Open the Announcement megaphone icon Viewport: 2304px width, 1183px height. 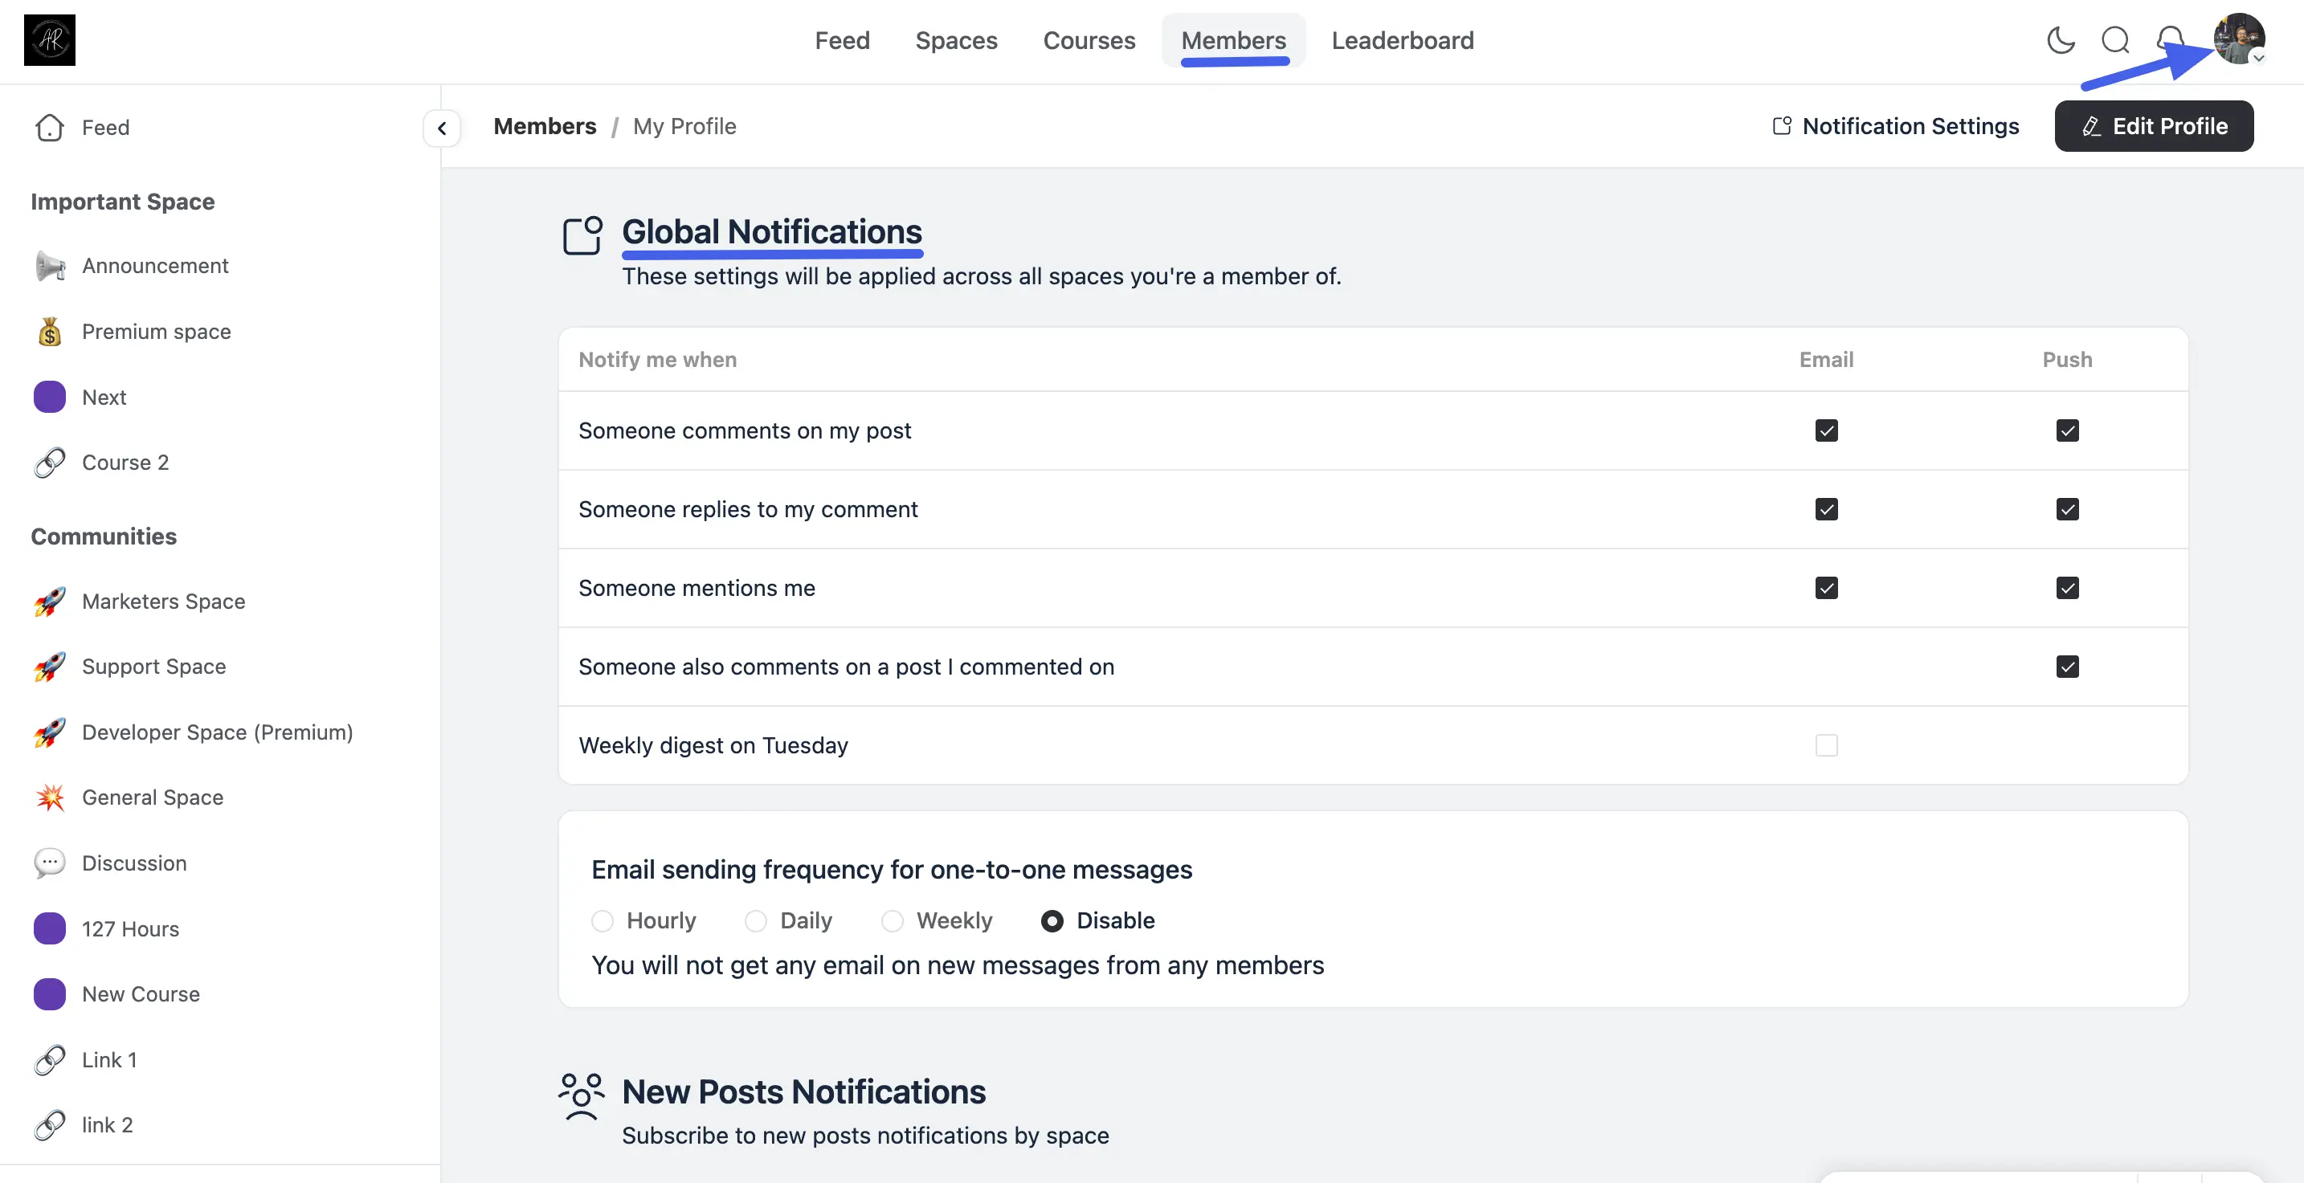click(x=49, y=266)
